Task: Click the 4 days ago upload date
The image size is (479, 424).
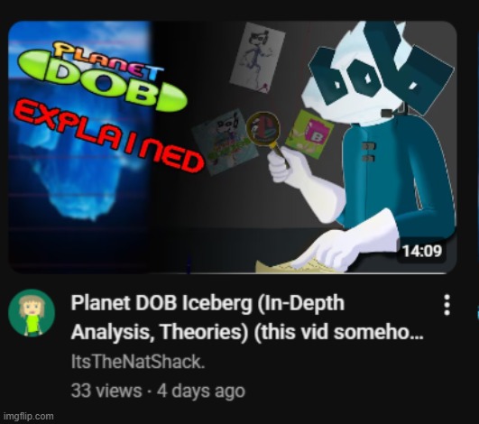Action: coord(201,391)
